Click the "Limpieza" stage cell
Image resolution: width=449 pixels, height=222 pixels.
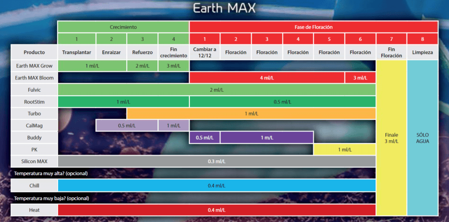[423, 52]
